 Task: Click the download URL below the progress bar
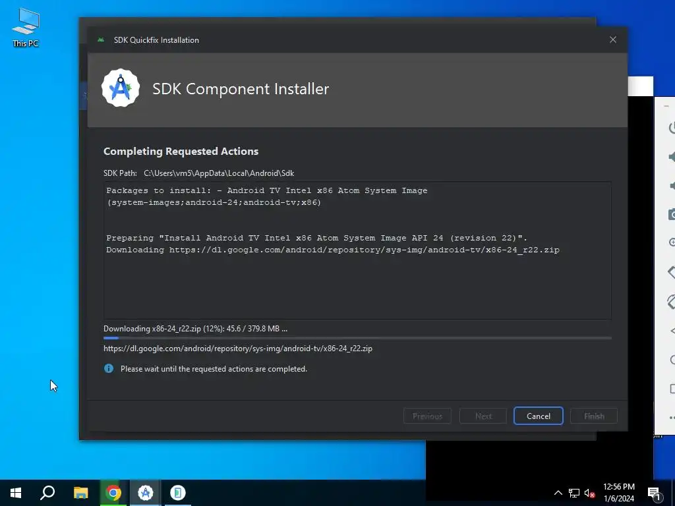pyautogui.click(x=237, y=349)
